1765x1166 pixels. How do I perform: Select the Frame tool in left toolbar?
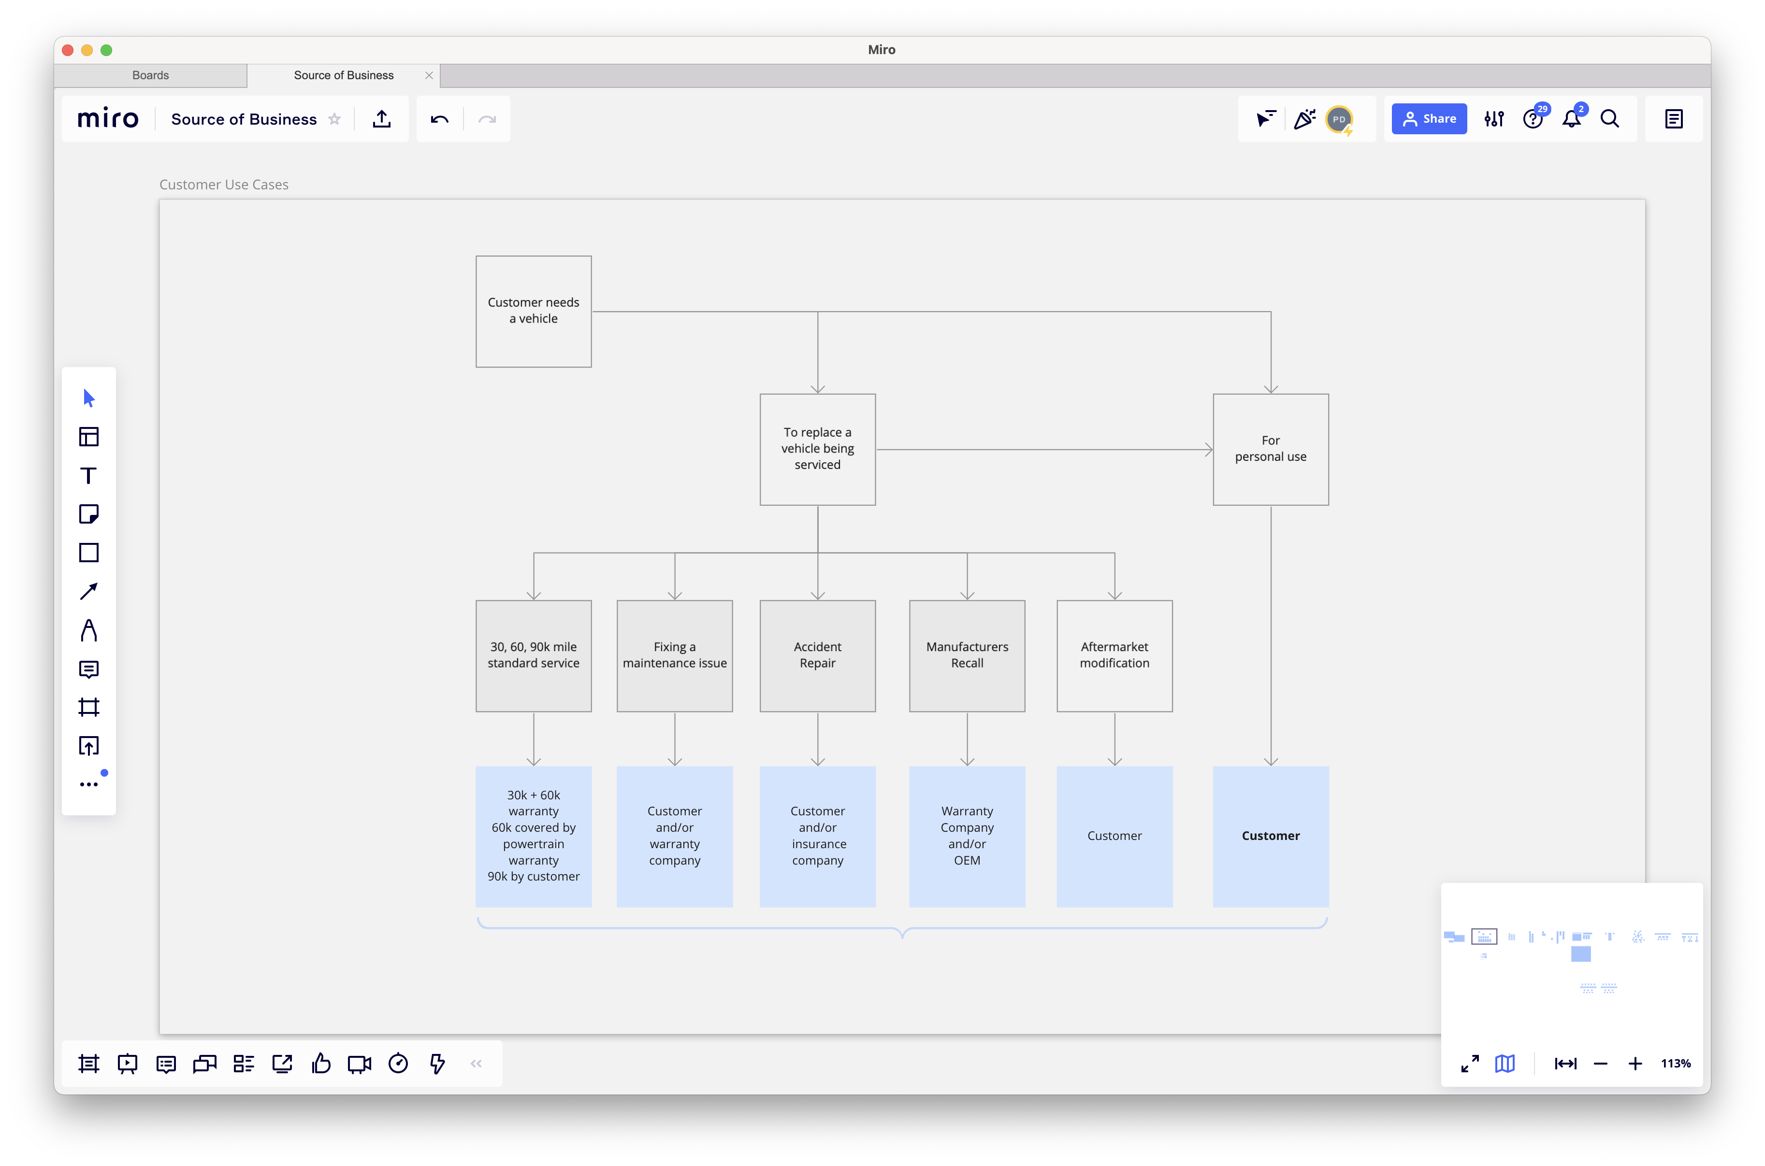[88, 707]
